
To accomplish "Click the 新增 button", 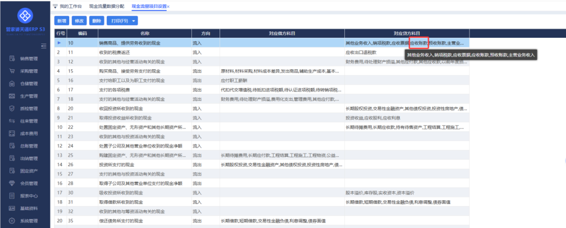I will 62,21.
